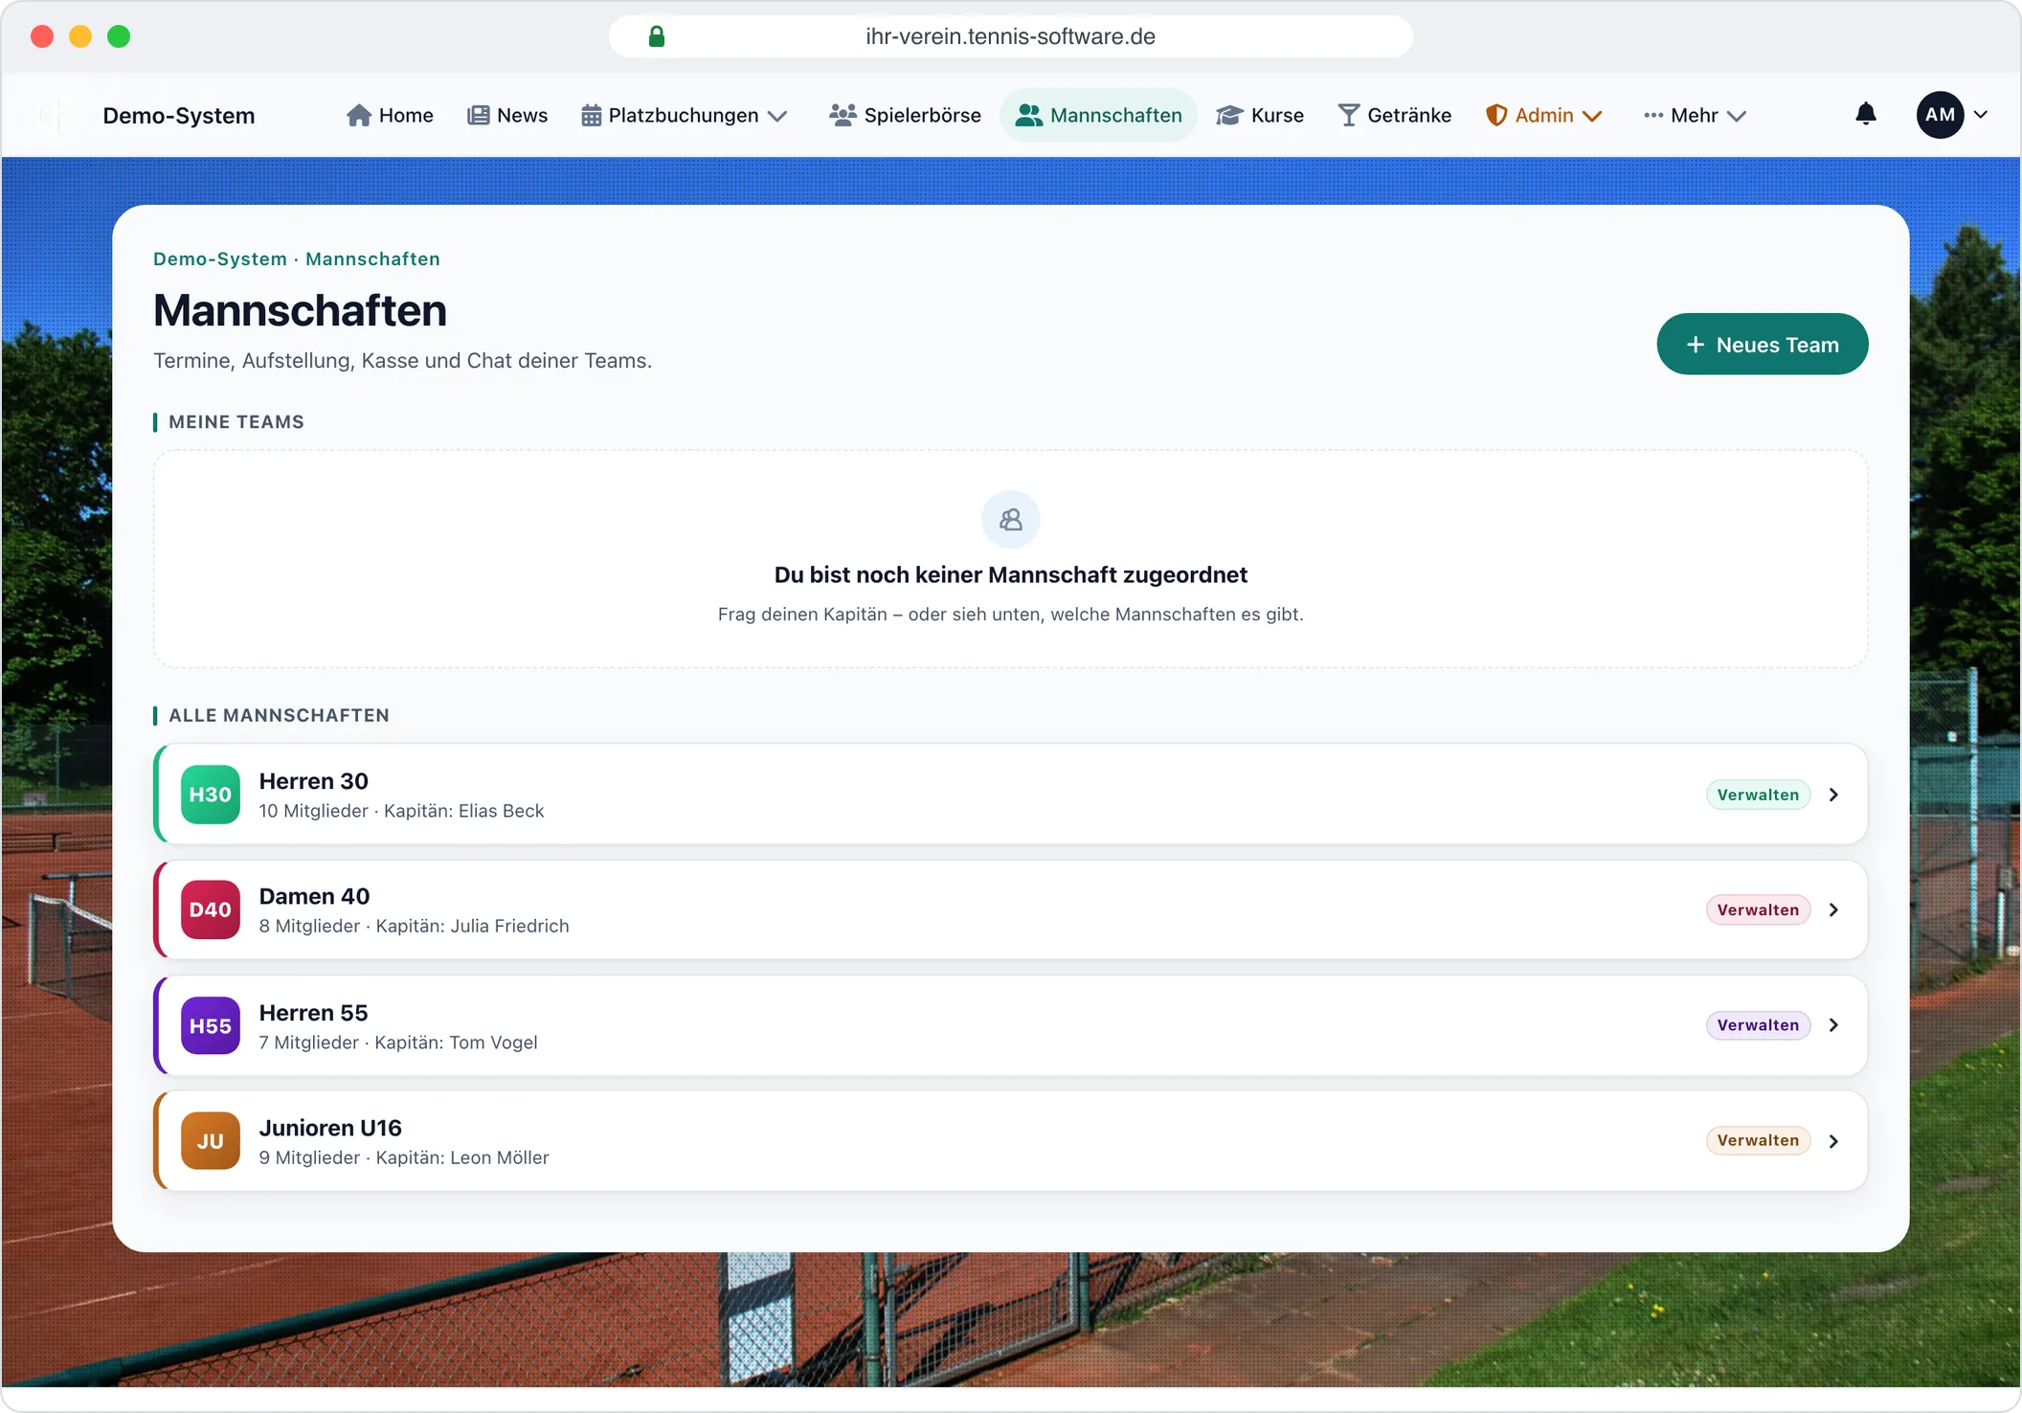Click the JU team badge
This screenshot has width=2022, height=1413.
(x=211, y=1141)
